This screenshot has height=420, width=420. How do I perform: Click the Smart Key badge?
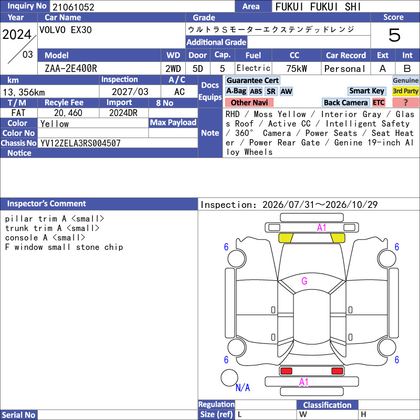[x=366, y=91]
